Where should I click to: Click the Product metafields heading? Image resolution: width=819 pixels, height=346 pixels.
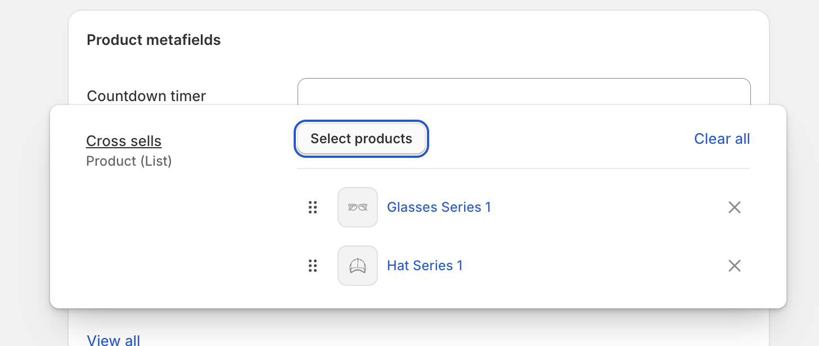[x=154, y=40]
